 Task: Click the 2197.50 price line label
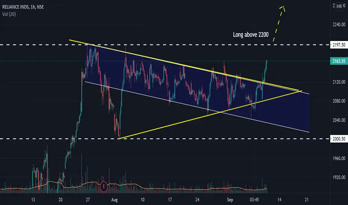[x=339, y=45]
